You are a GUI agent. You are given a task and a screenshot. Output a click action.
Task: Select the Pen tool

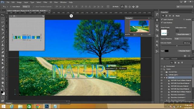coord(3,67)
